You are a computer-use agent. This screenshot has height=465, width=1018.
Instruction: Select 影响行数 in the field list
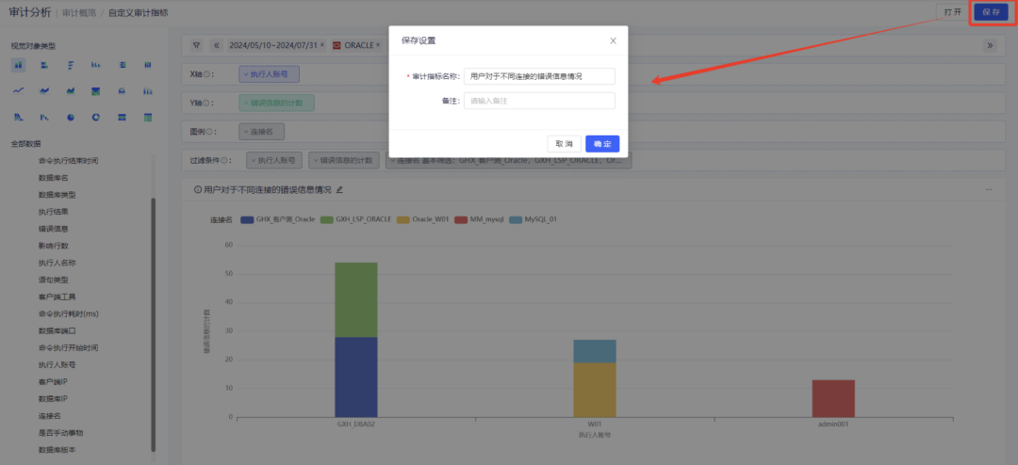point(53,246)
